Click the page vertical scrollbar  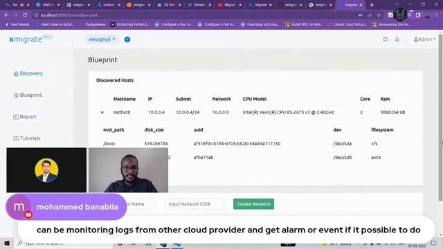click(440, 118)
